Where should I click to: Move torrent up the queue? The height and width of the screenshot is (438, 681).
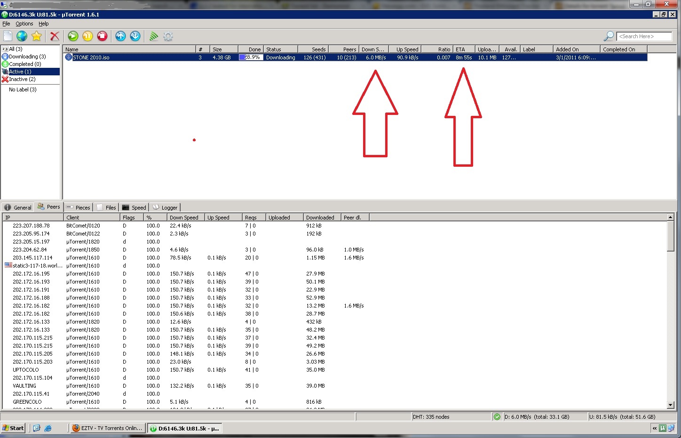pos(120,36)
